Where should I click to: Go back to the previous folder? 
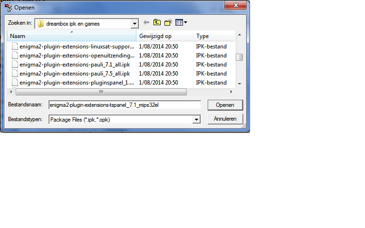pos(146,23)
